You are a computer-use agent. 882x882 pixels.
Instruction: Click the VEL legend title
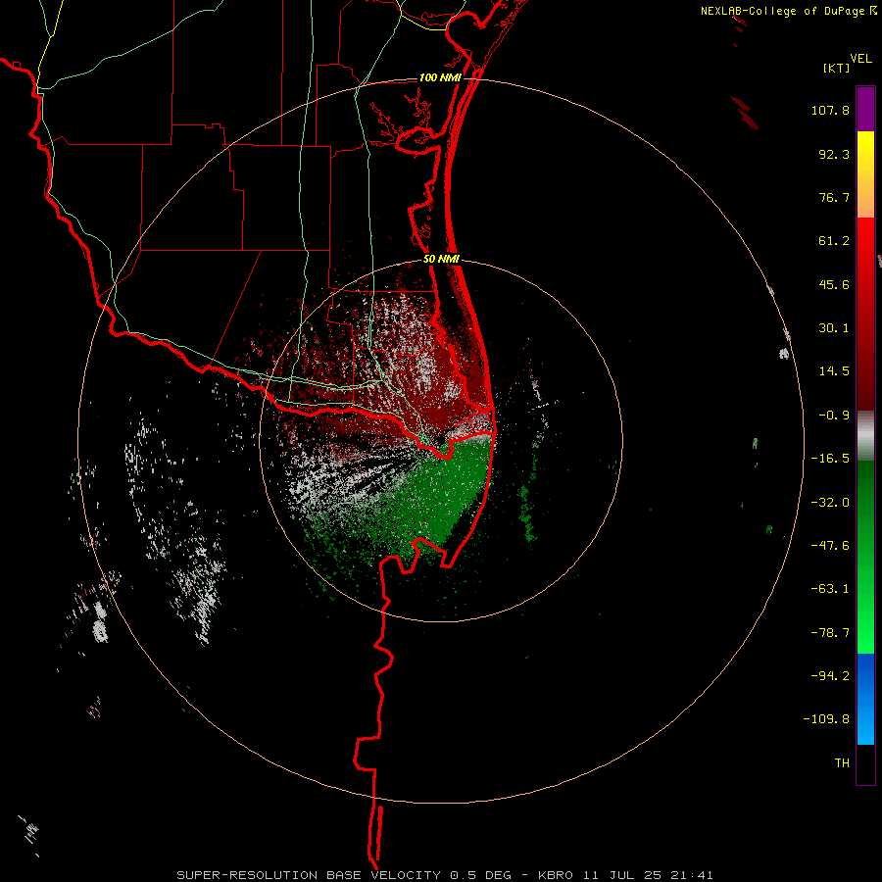[860, 59]
